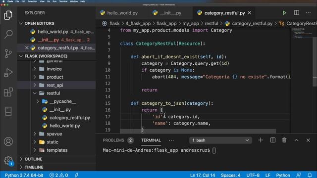Viewport: 317px width, 178px height.
Task: Collapse the FLASK (WORKSPACE) section
Action: (21, 56)
